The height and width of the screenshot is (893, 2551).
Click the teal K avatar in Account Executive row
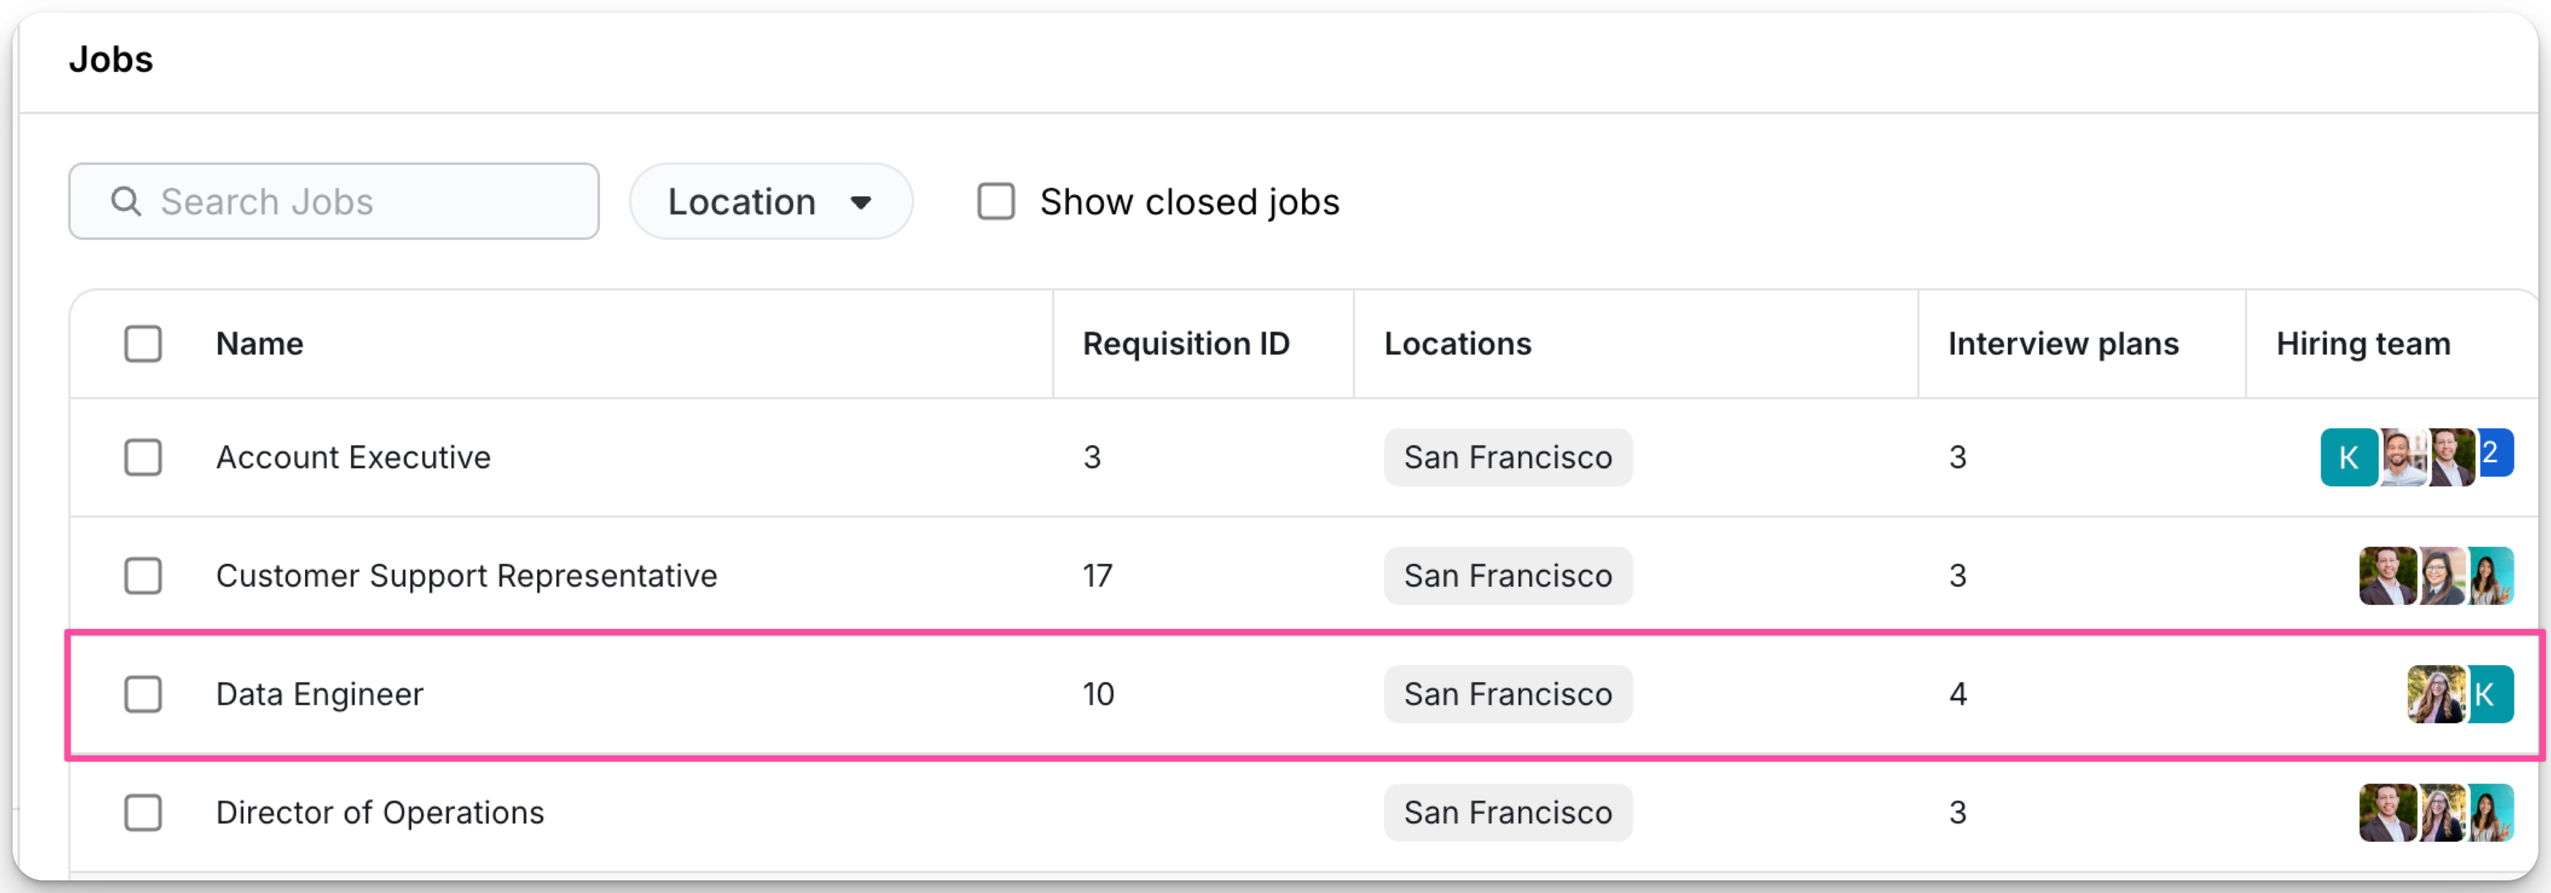(x=2347, y=457)
